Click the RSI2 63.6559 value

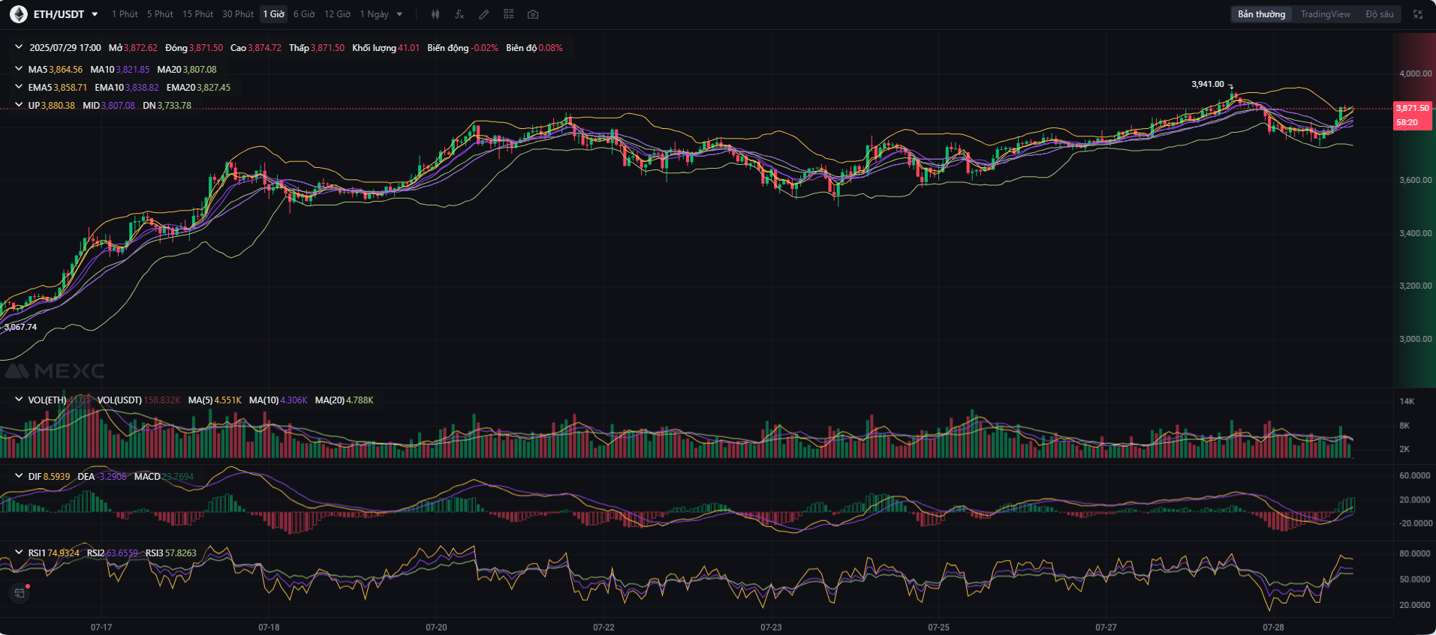tap(113, 553)
